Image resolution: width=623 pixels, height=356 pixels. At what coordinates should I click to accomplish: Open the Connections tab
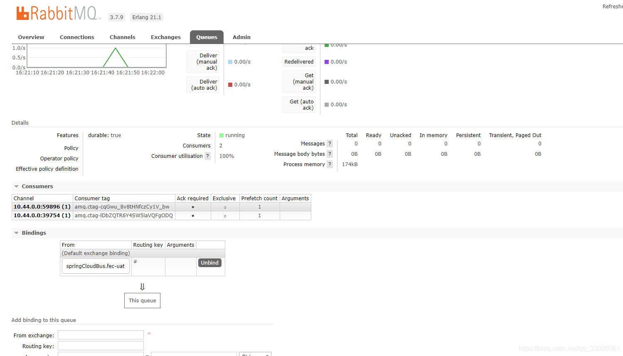point(77,37)
